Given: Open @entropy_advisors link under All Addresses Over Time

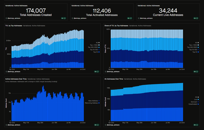Looking at the screenshot, I should tap(113, 125).
